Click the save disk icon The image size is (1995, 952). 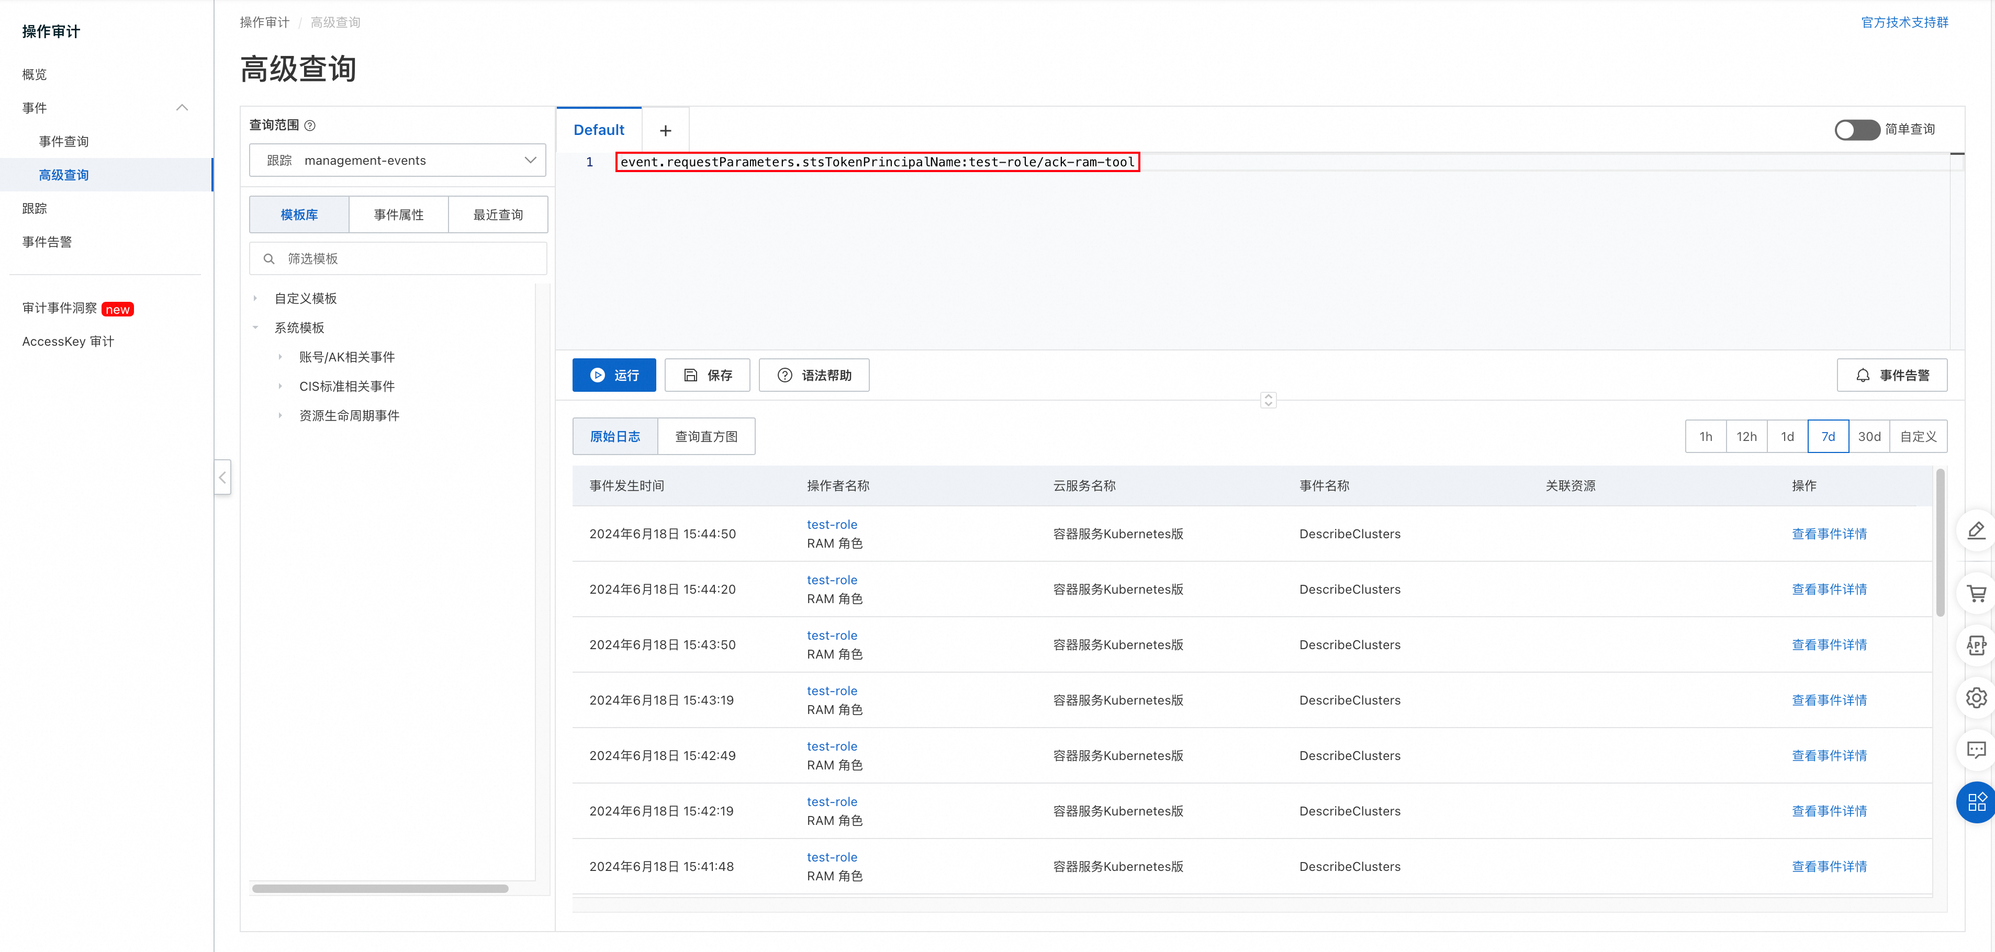690,376
